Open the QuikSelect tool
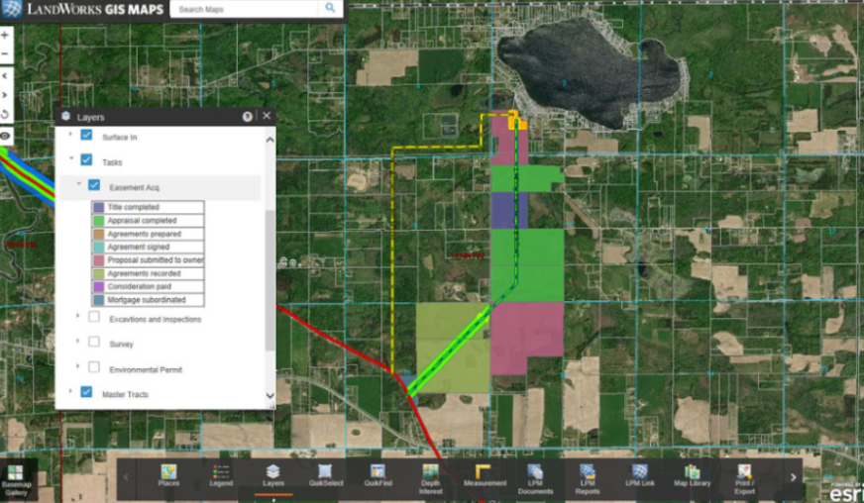Screen dimensions: 864x503 (x=326, y=475)
